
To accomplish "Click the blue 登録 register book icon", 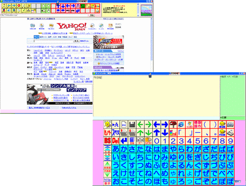I will (132, 141).
